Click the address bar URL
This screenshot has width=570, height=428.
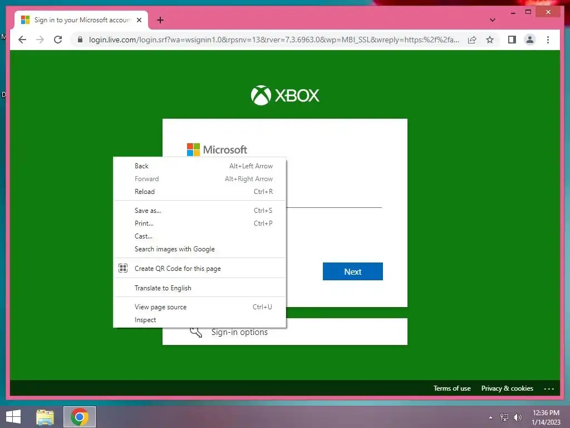[274, 40]
